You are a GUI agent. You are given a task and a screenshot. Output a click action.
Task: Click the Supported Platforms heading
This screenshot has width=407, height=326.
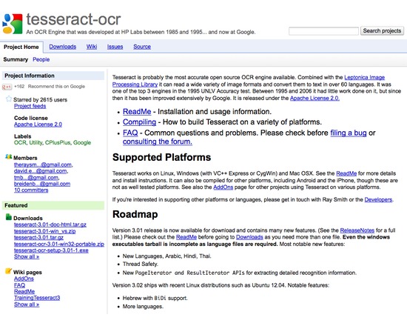161,158
